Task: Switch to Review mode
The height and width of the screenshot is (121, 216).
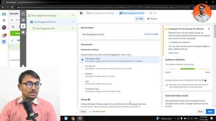Action: 152,19
